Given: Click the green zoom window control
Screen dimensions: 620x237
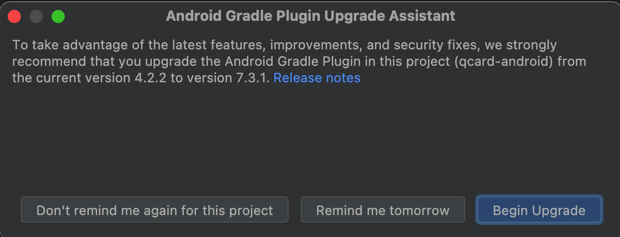Looking at the screenshot, I should [x=58, y=16].
